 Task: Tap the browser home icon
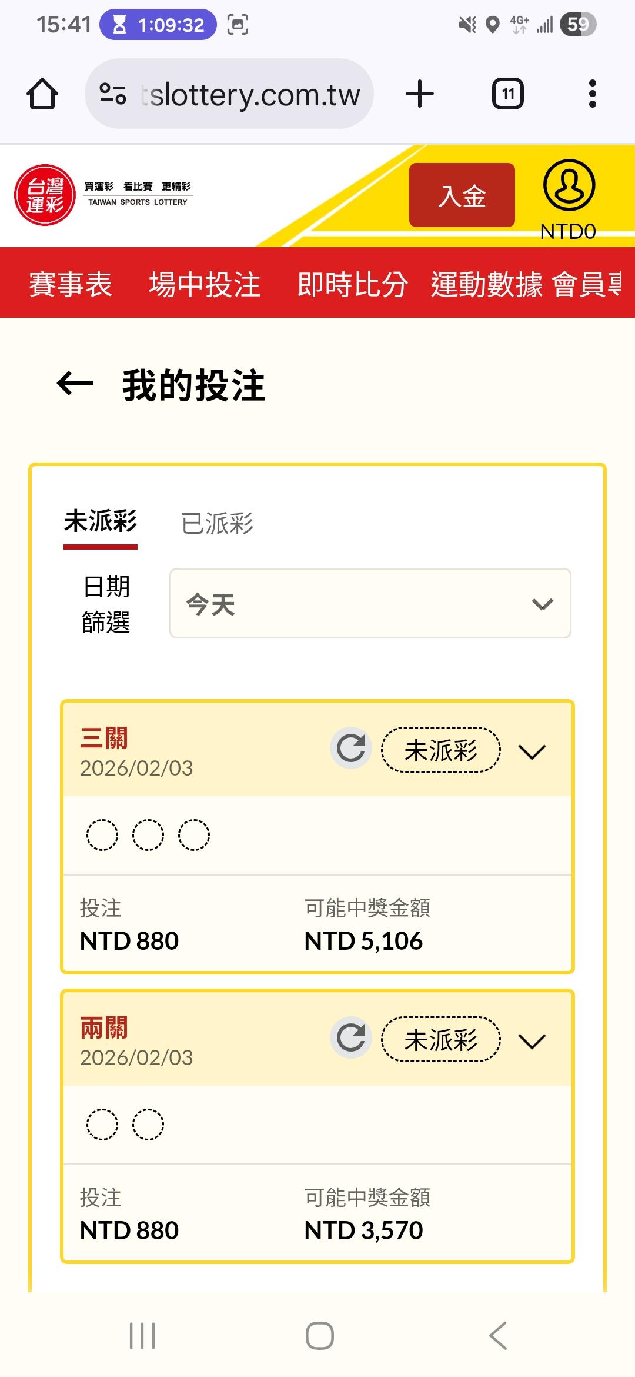pos(42,94)
